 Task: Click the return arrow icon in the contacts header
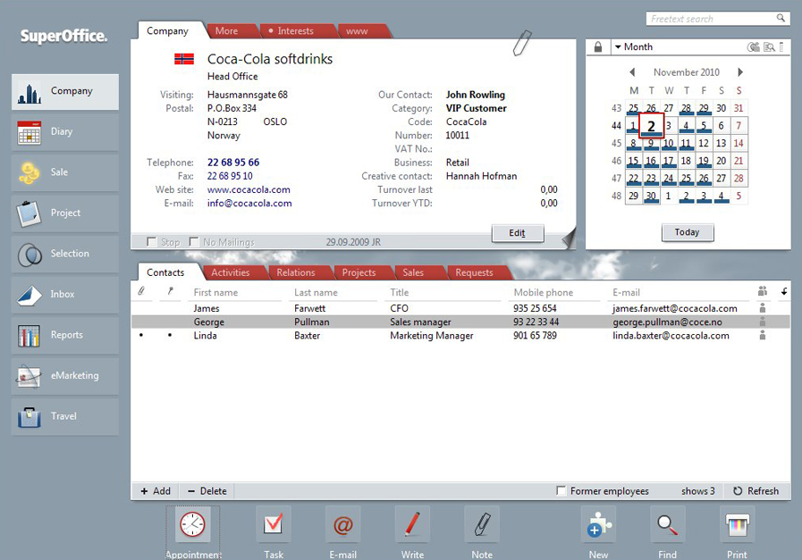coord(783,292)
